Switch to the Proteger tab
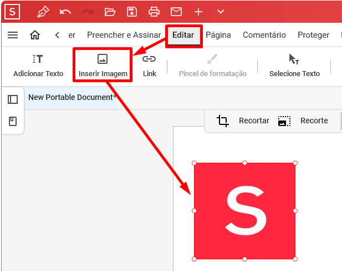The image size is (342, 271). pyautogui.click(x=313, y=35)
